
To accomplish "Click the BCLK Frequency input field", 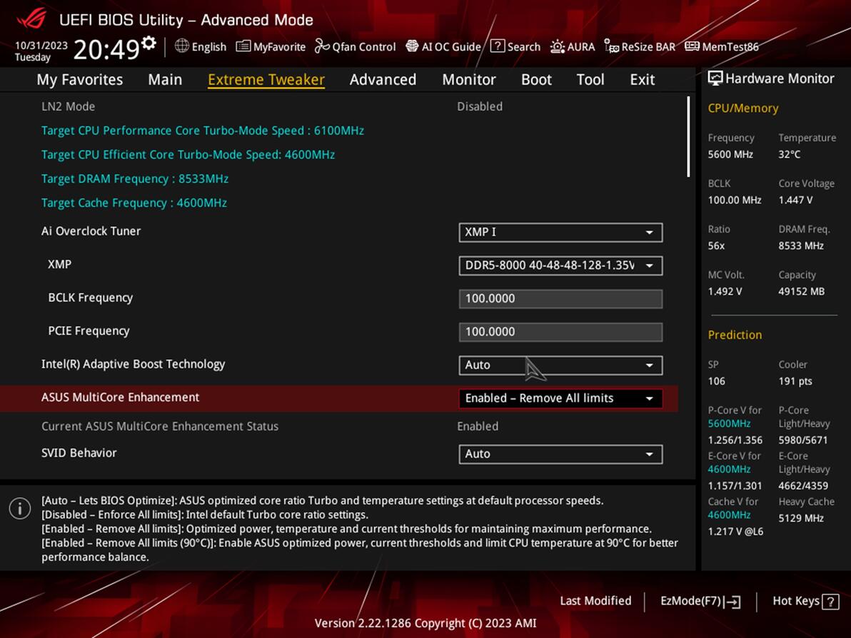I will 560,299.
